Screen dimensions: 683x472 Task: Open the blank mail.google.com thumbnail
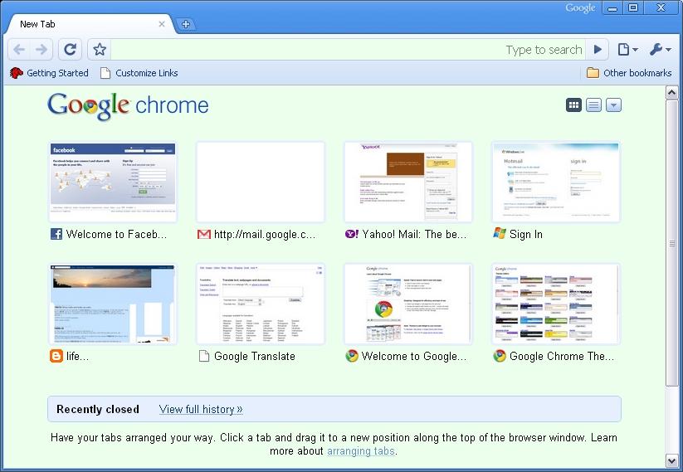pos(261,182)
